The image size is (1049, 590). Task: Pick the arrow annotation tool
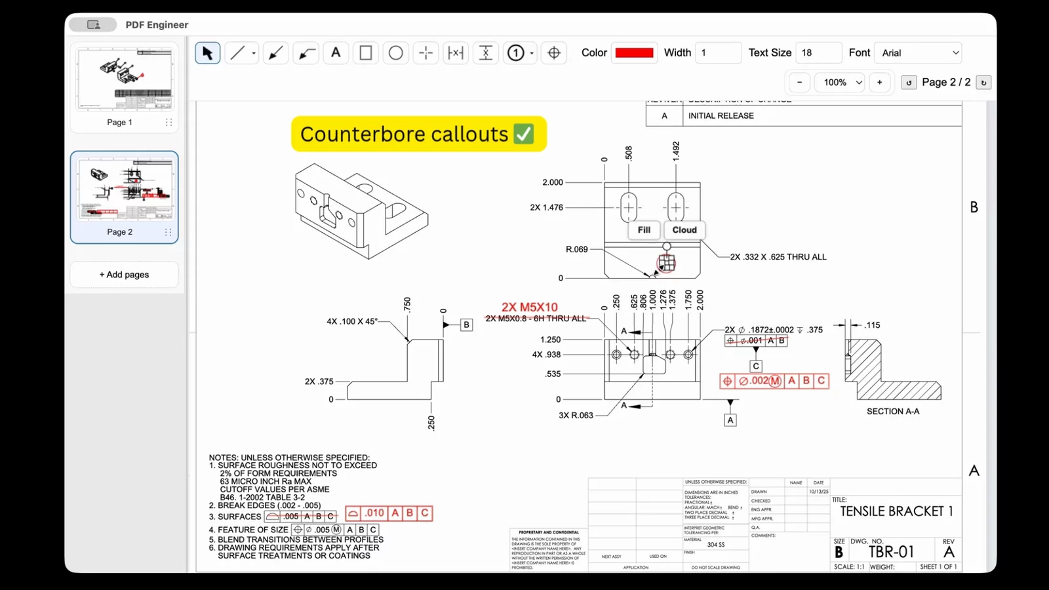(276, 52)
